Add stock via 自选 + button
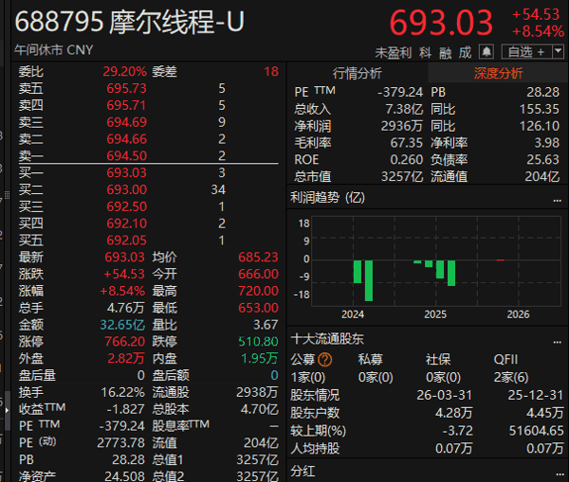Viewport: 569px width, 482px height. tap(525, 51)
